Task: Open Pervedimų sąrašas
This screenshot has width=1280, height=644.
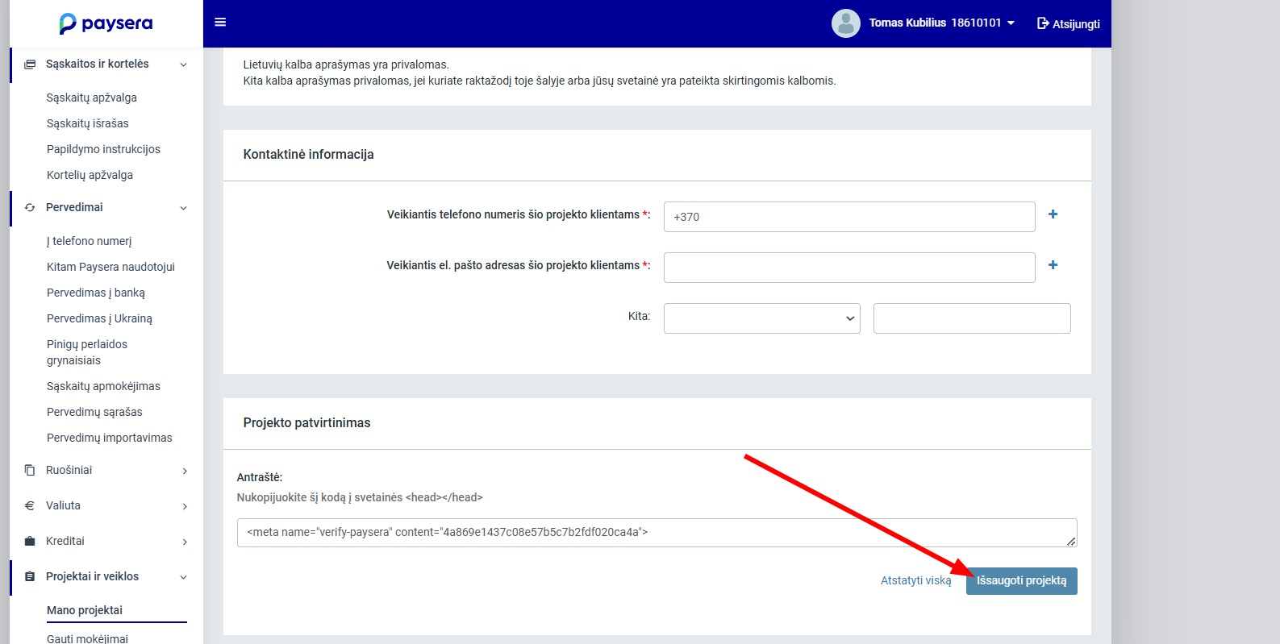Action: pyautogui.click(x=94, y=412)
